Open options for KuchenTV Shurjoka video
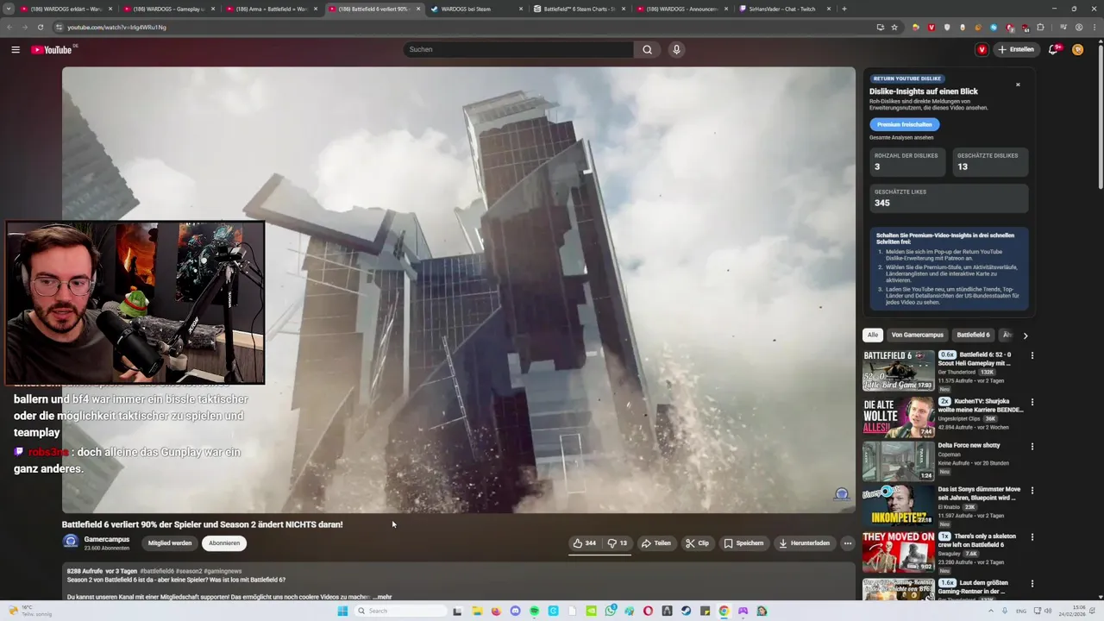1104x621 pixels. coord(1032,402)
